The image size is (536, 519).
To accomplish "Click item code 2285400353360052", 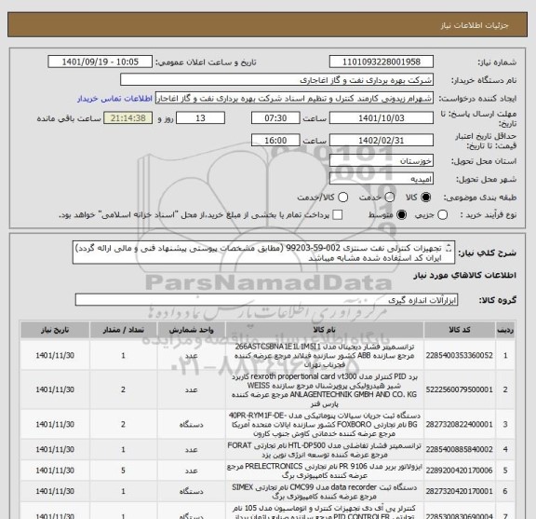I will 460,356.
